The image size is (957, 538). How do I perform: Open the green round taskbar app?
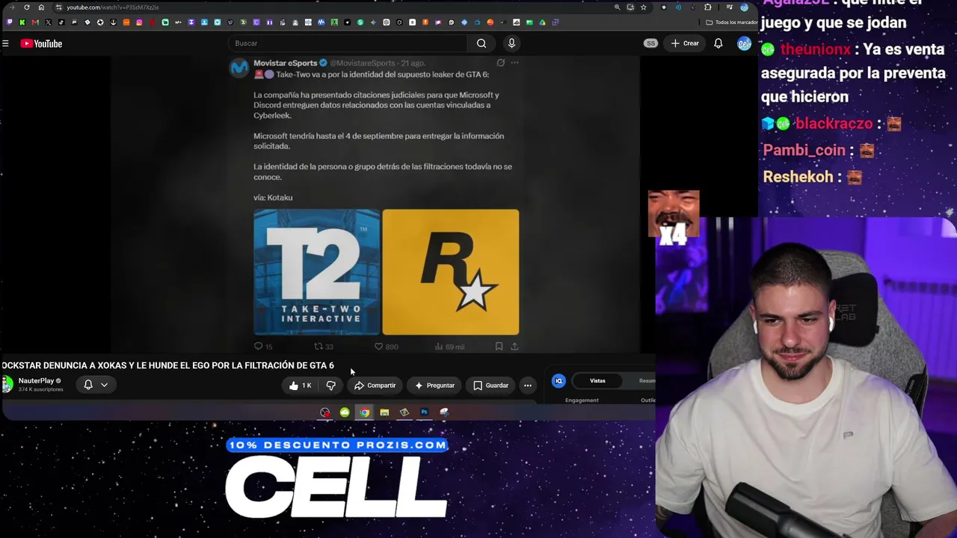tap(345, 412)
